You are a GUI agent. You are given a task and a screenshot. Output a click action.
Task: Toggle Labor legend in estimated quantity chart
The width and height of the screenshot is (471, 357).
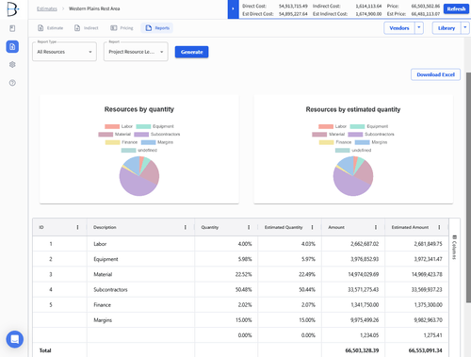click(x=333, y=126)
